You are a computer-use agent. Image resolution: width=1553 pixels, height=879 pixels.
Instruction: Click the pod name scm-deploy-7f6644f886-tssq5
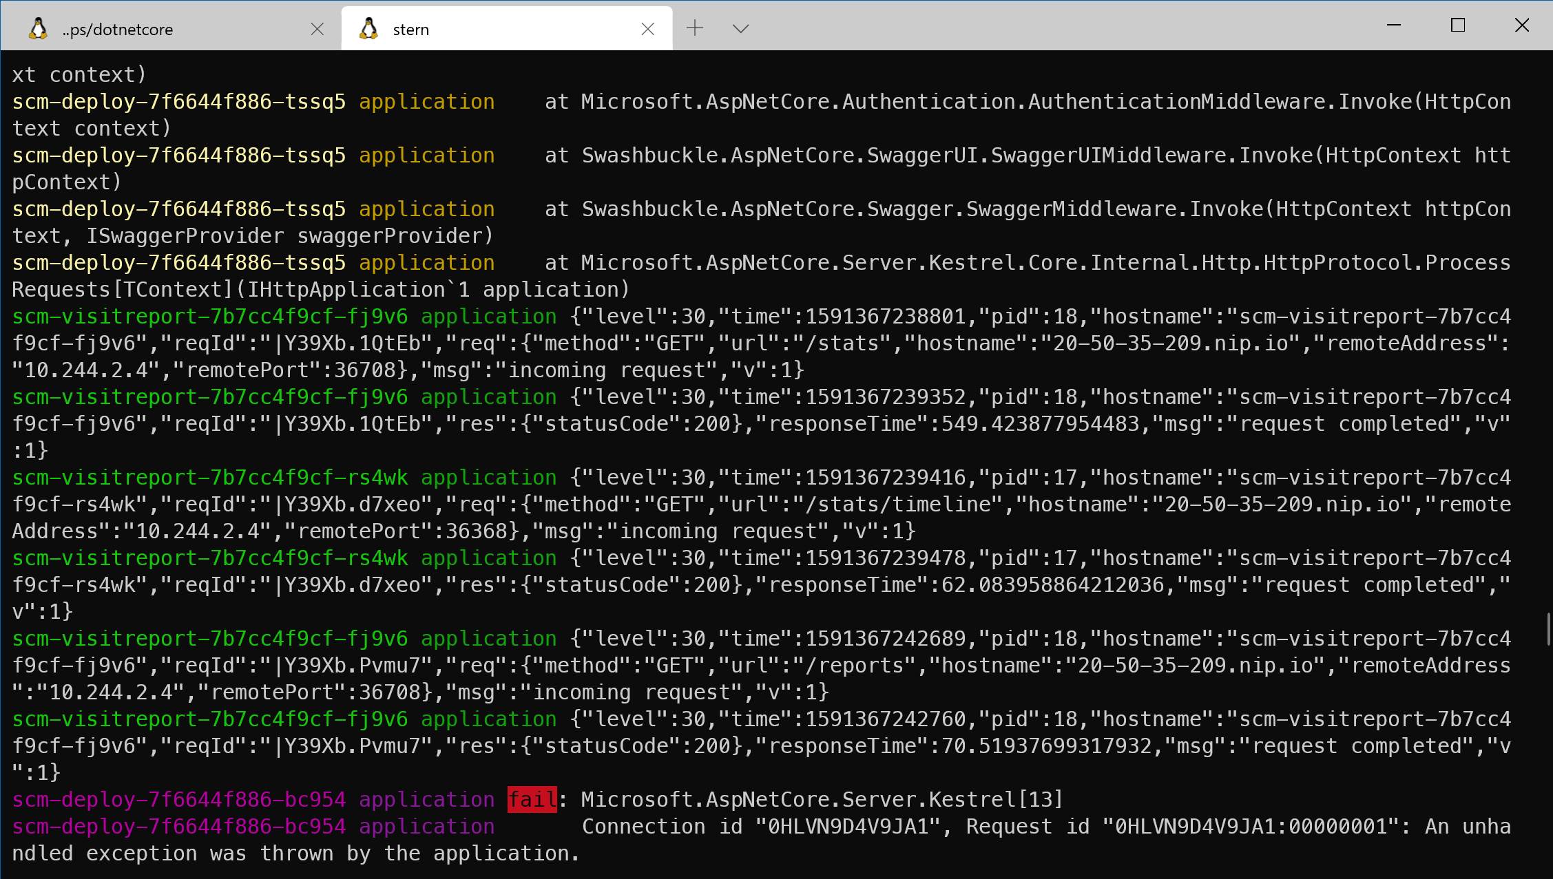(178, 101)
